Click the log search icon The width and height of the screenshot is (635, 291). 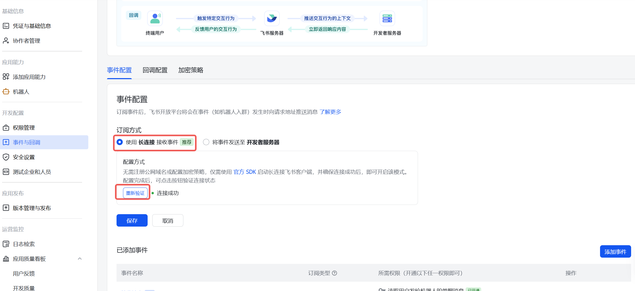[6, 244]
